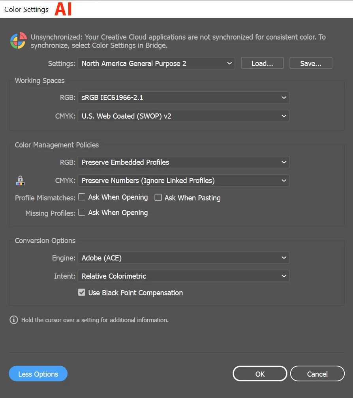Screen dimensions: 353x398
Task: Uncheck Use Black Point Compensation
Action: [x=82, y=292]
